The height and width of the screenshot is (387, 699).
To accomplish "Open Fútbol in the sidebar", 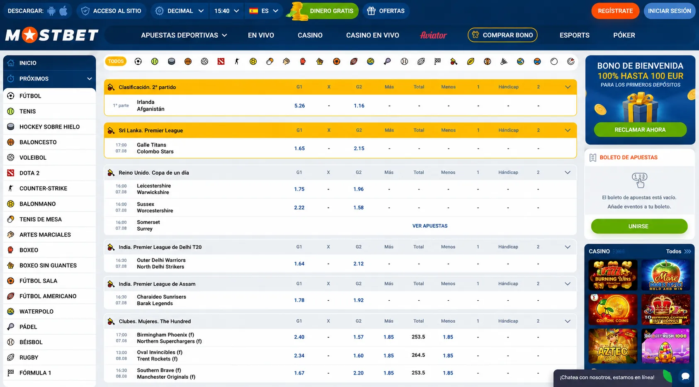I will [x=49, y=96].
